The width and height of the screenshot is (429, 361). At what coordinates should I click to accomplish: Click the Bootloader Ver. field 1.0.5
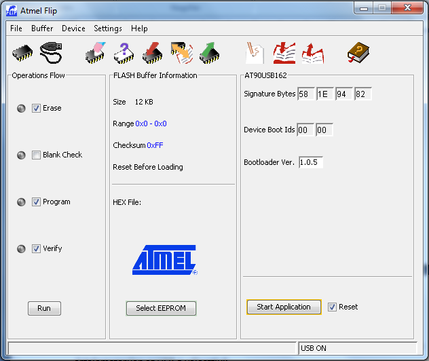tap(311, 162)
